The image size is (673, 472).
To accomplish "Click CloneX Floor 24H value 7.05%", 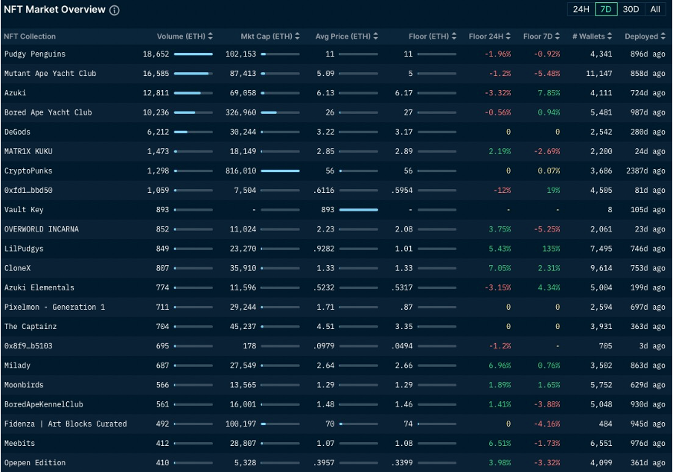I will (x=500, y=268).
